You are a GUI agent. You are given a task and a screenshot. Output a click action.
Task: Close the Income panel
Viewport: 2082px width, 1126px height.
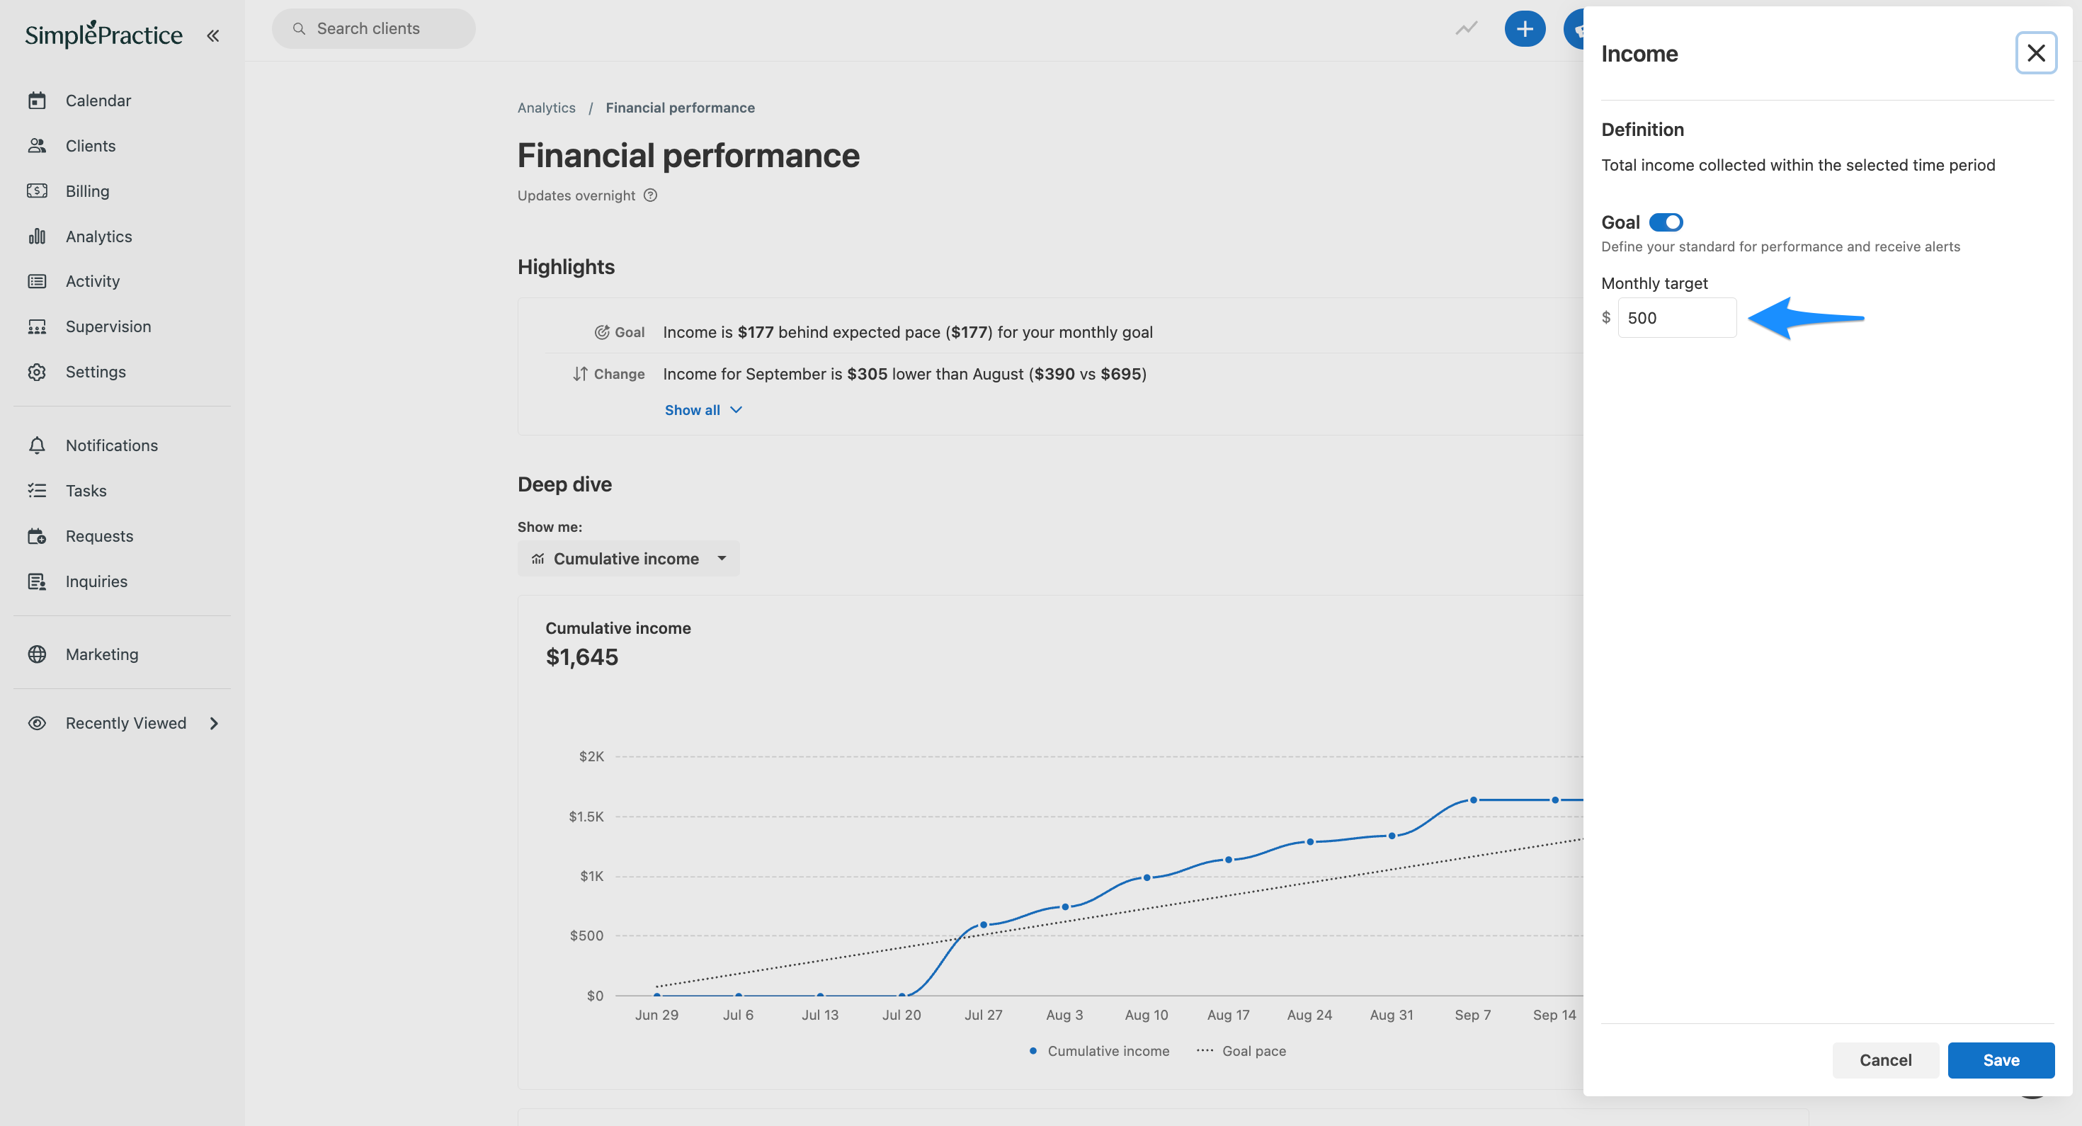(2035, 53)
